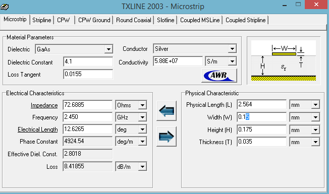The height and width of the screenshot is (194, 329).
Task: Maximize the TXLINE window
Action: (x=298, y=5)
